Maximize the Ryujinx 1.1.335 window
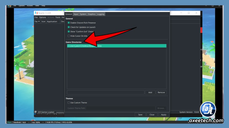Viewport: 229px width, 128px height. click(189, 13)
